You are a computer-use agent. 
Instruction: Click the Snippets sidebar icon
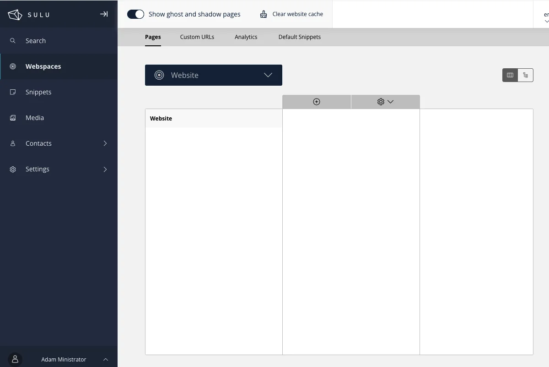[x=13, y=92]
